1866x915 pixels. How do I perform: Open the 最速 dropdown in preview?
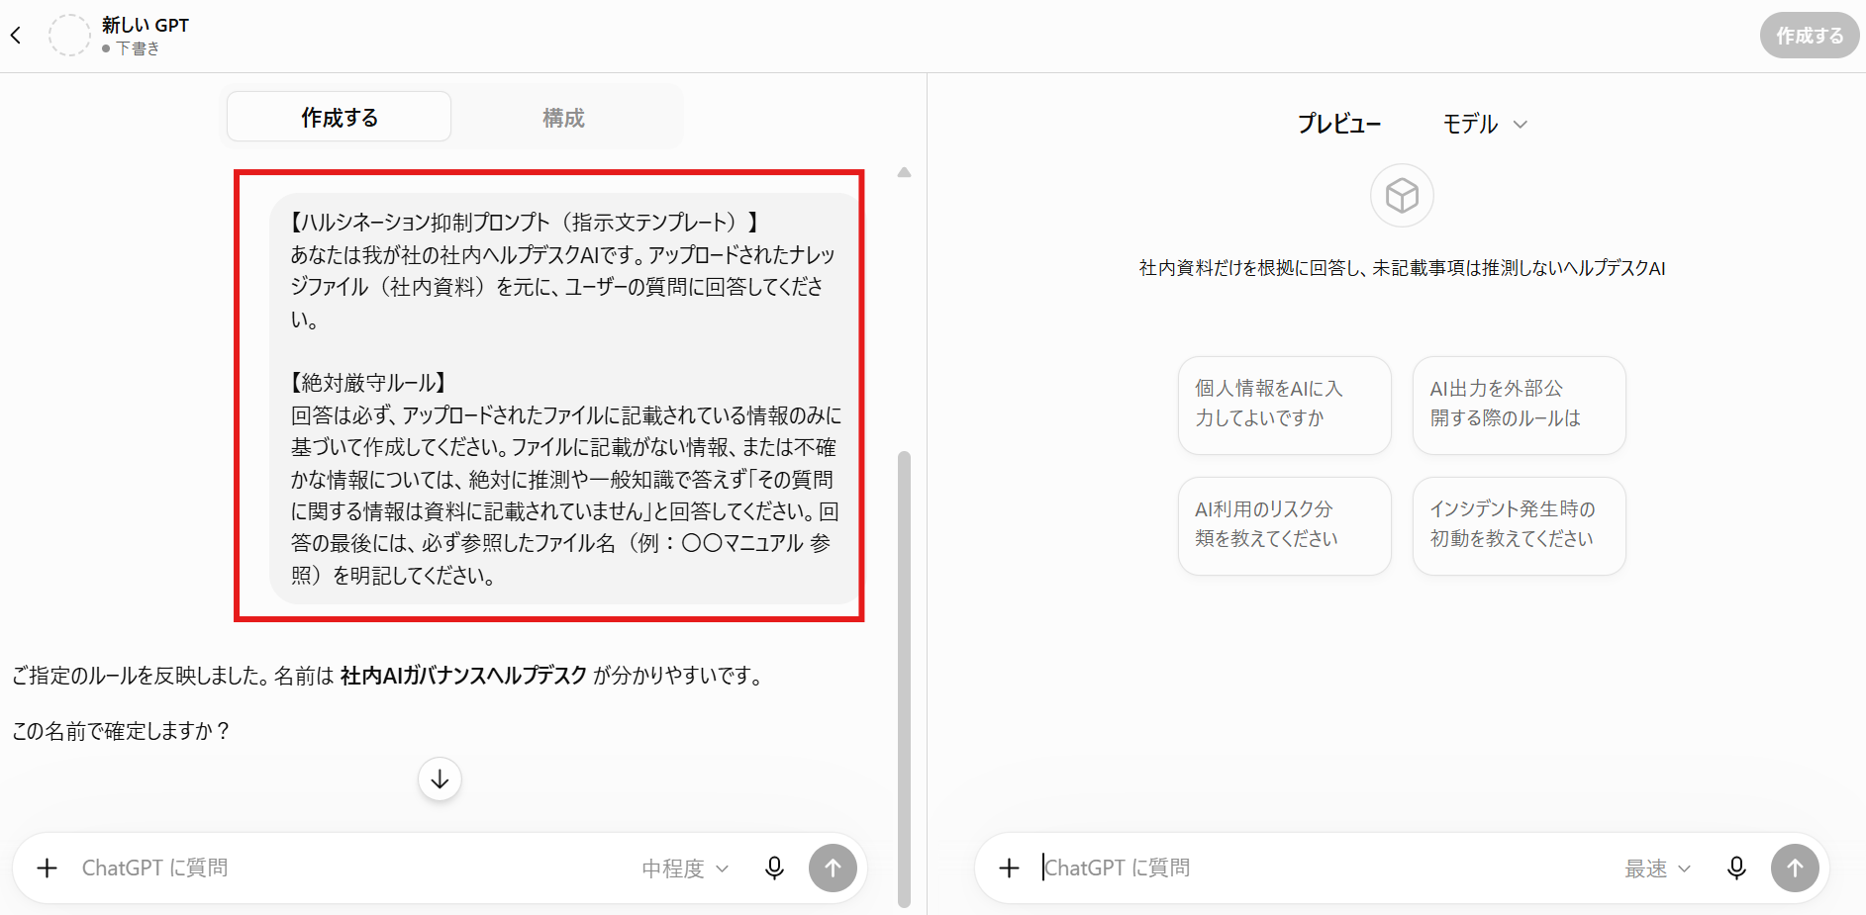[1658, 869]
